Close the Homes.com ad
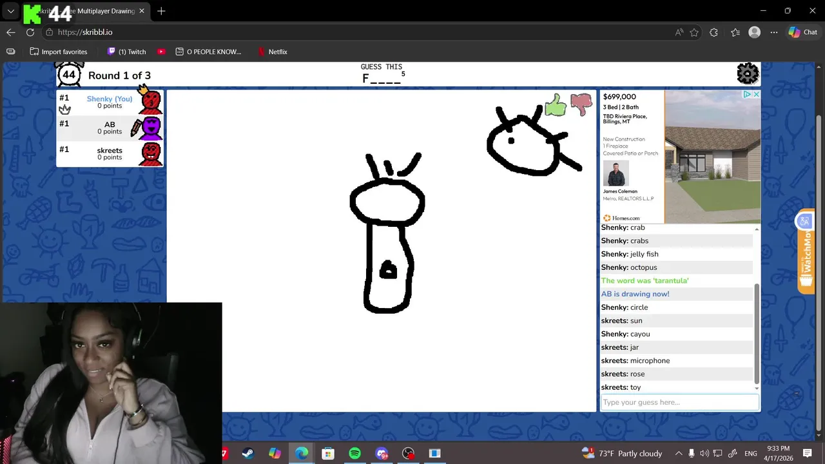 pos(756,95)
